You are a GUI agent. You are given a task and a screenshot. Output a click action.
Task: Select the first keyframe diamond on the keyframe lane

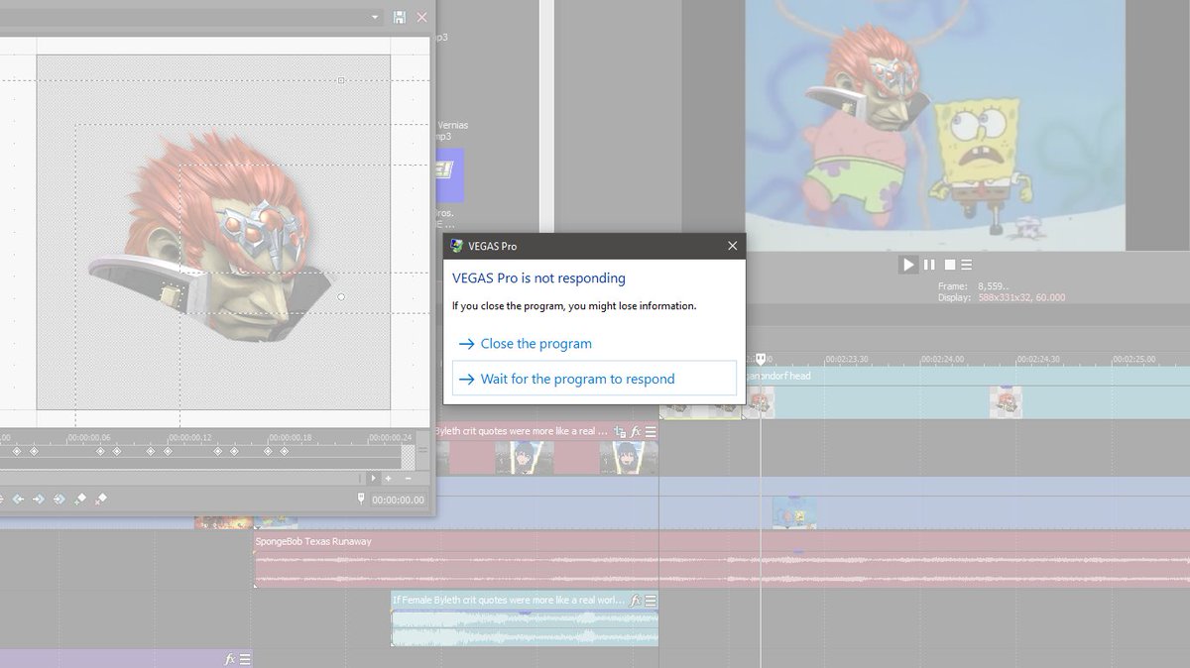15,451
